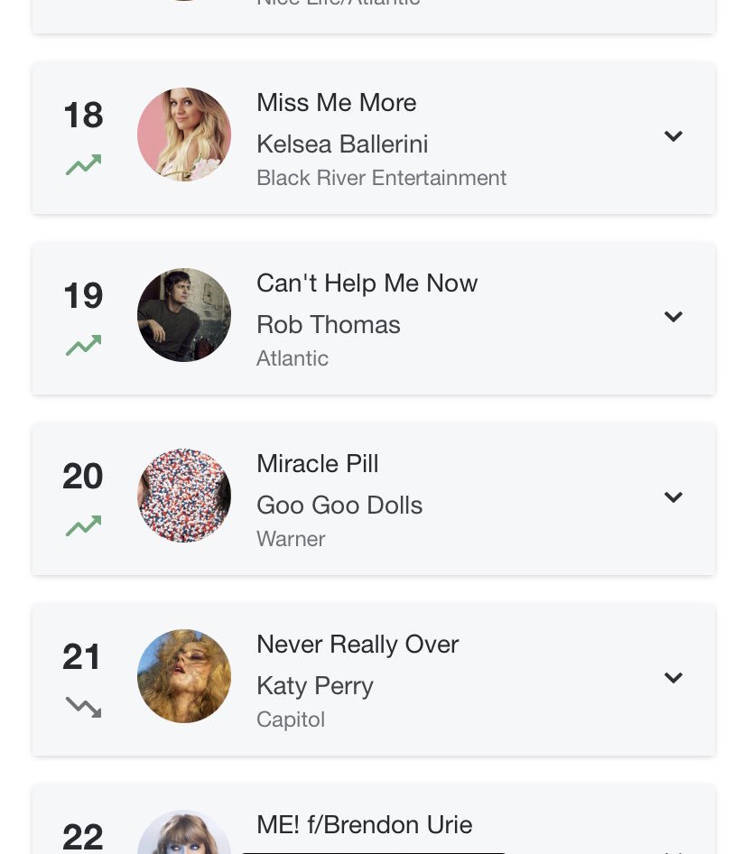Image resolution: width=743 pixels, height=854 pixels.
Task: Click the rising trend arrow under rank 18
Action: (x=83, y=165)
